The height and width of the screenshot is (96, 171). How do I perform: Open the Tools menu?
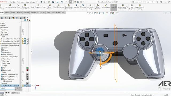pyautogui.click(x=27, y=2)
